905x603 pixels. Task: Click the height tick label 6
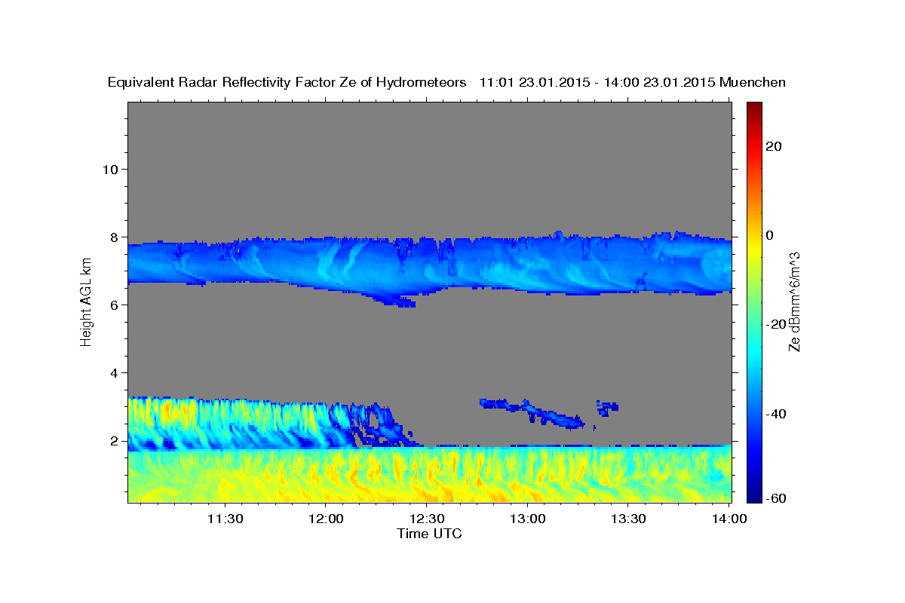115,305
